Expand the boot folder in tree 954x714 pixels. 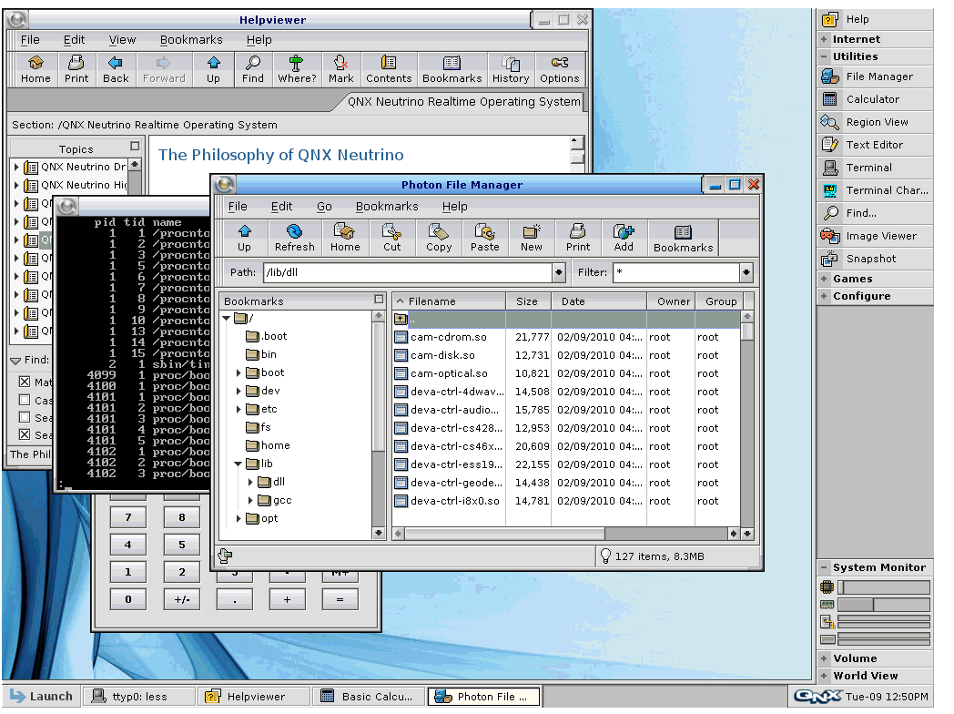(238, 372)
